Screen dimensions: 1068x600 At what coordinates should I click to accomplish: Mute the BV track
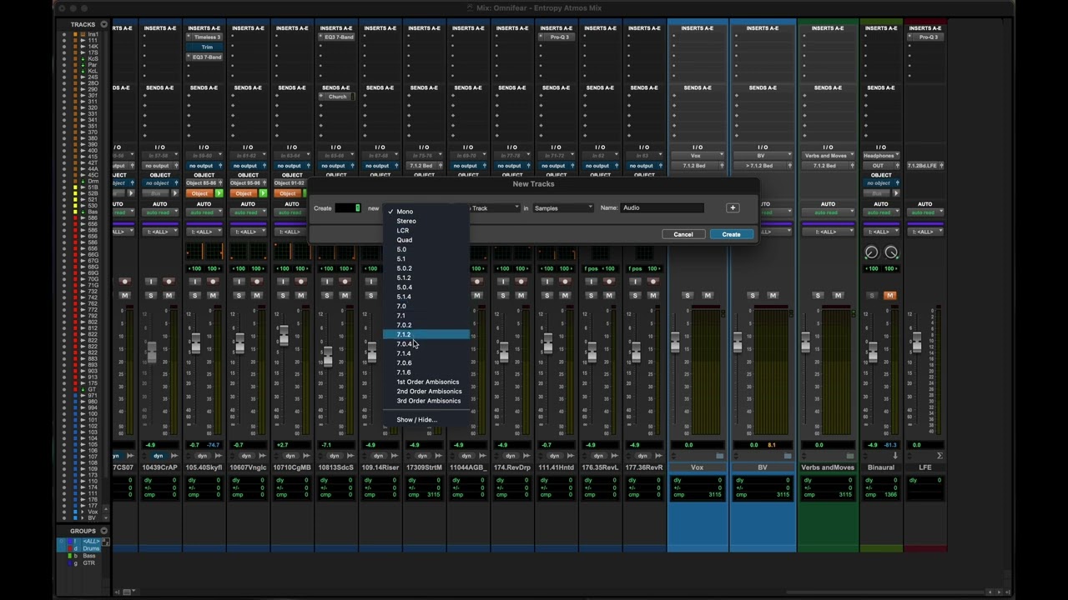pyautogui.click(x=773, y=295)
